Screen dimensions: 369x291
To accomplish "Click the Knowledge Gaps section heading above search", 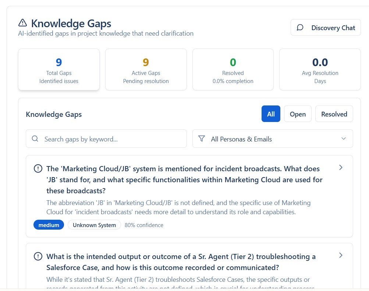I will click(54, 114).
